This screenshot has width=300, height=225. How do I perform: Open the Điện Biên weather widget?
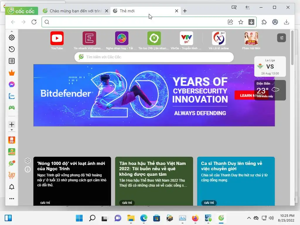point(270,90)
